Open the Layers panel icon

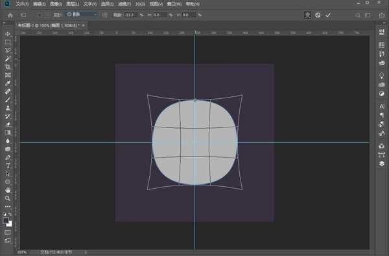pos(382,164)
